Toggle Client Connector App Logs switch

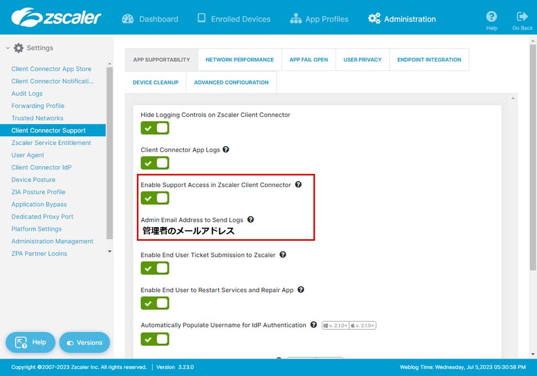pos(155,163)
